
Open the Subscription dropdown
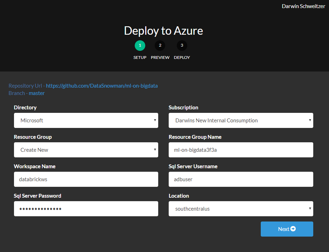pyautogui.click(x=241, y=121)
